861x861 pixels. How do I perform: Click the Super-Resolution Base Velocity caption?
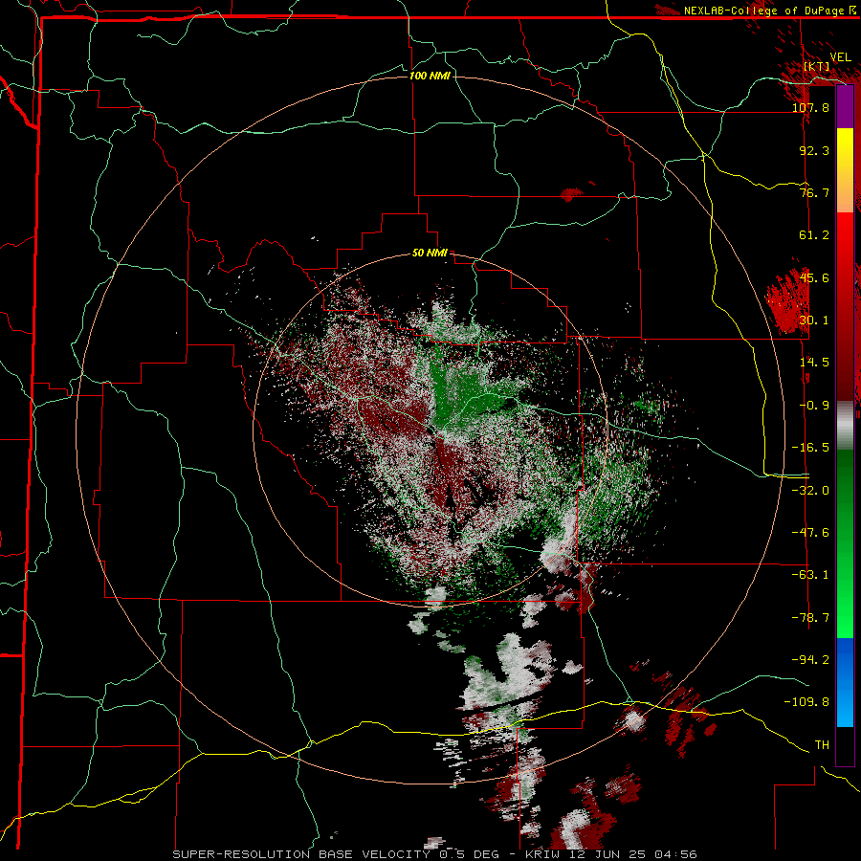coord(435,854)
